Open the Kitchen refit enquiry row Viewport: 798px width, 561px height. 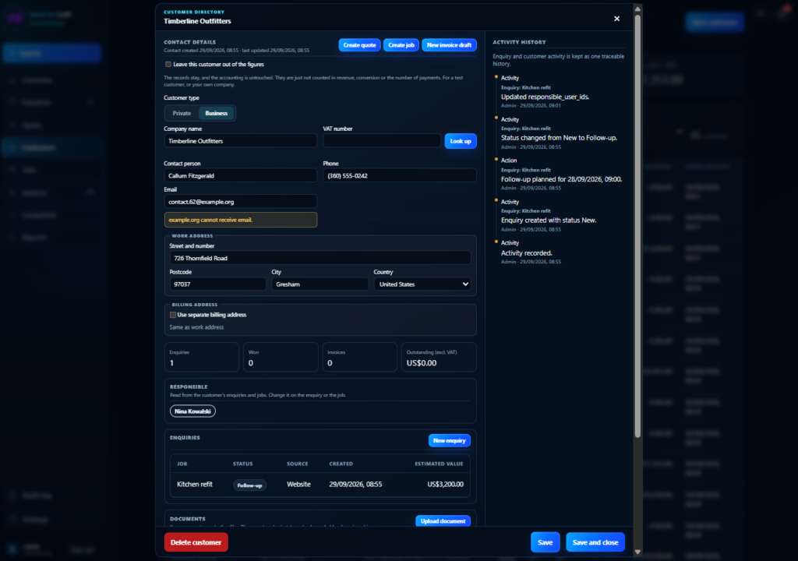pos(320,485)
